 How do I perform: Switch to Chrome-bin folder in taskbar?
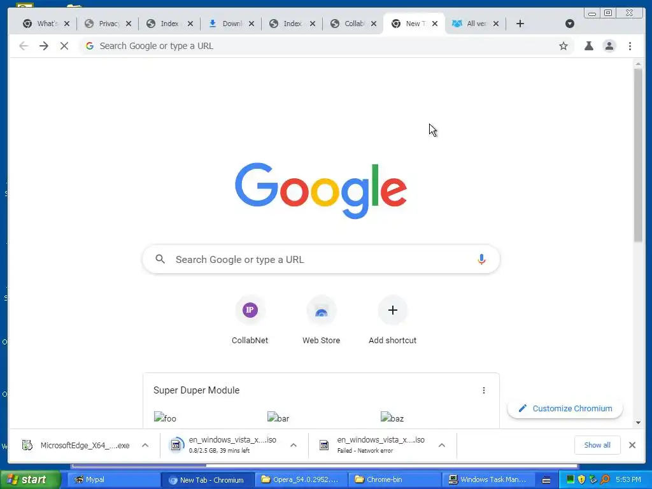393,480
